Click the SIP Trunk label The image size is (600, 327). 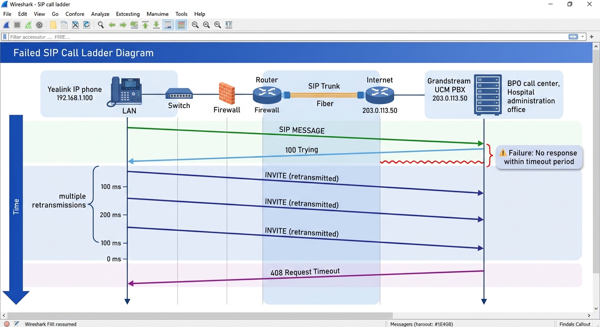pyautogui.click(x=324, y=86)
